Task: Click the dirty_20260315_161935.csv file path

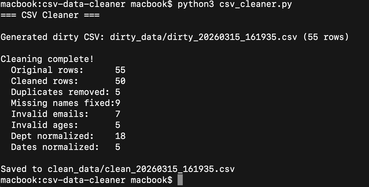Action: [x=204, y=37]
